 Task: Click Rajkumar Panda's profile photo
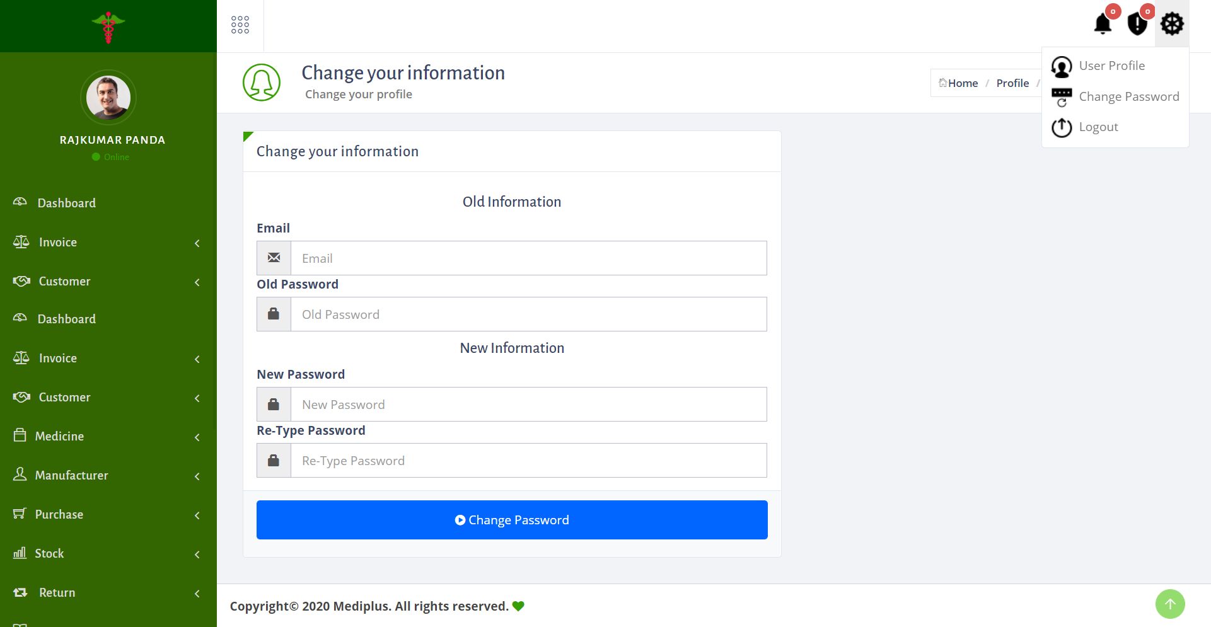click(x=108, y=98)
